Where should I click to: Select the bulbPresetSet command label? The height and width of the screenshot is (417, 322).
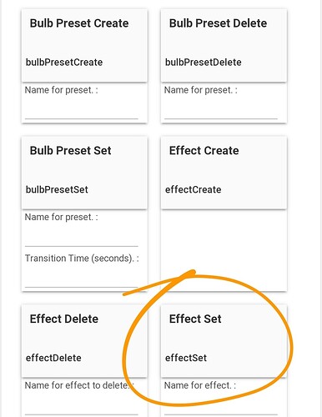[57, 189]
